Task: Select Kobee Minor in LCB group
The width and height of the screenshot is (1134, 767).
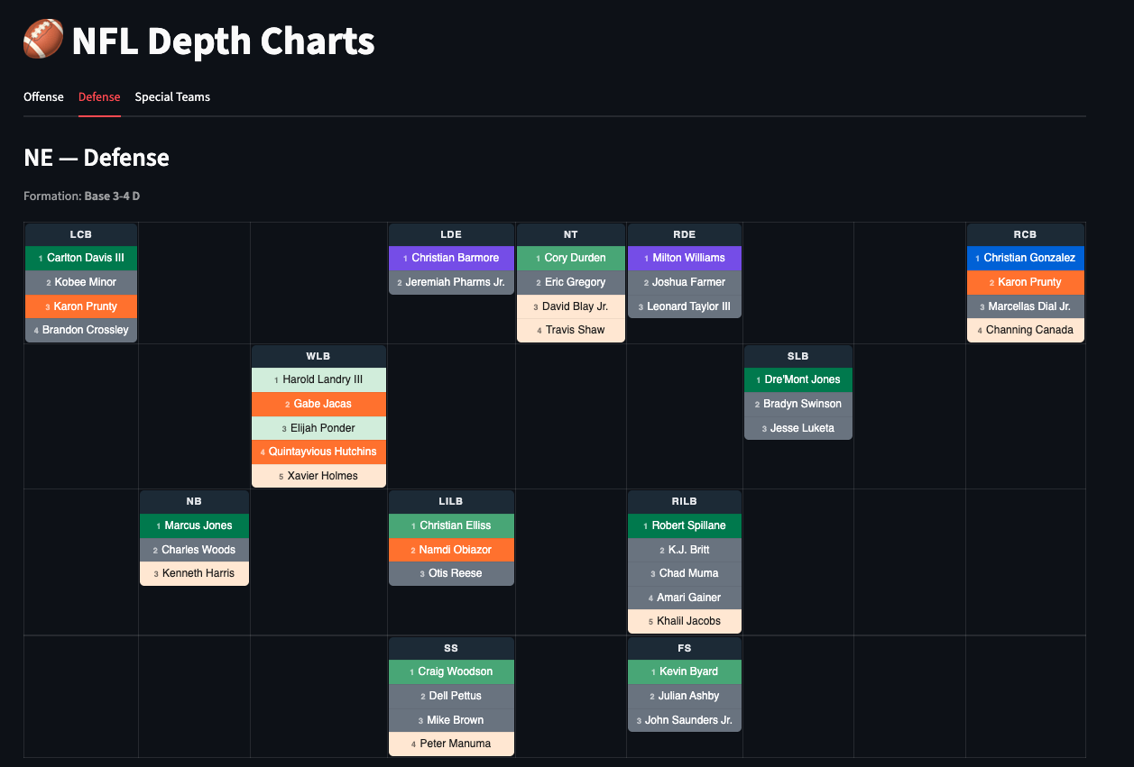Action: tap(81, 282)
